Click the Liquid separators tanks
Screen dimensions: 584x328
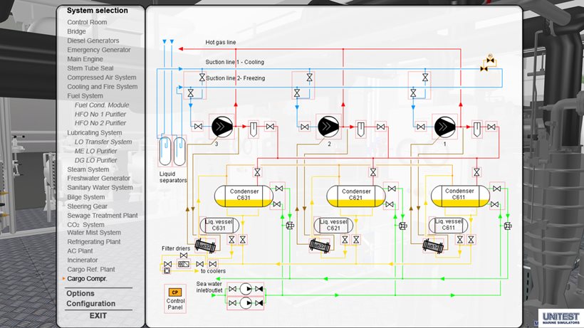(172, 152)
